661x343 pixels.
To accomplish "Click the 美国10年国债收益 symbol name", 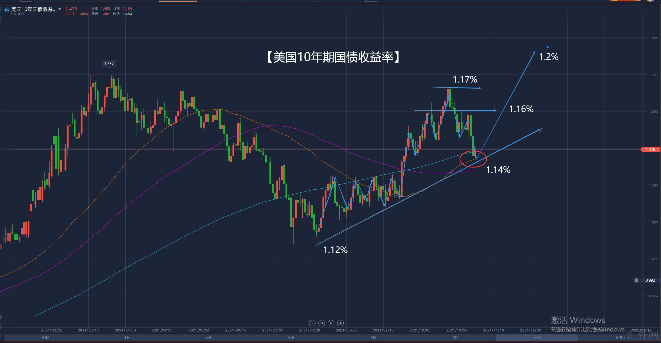I will click(34, 9).
